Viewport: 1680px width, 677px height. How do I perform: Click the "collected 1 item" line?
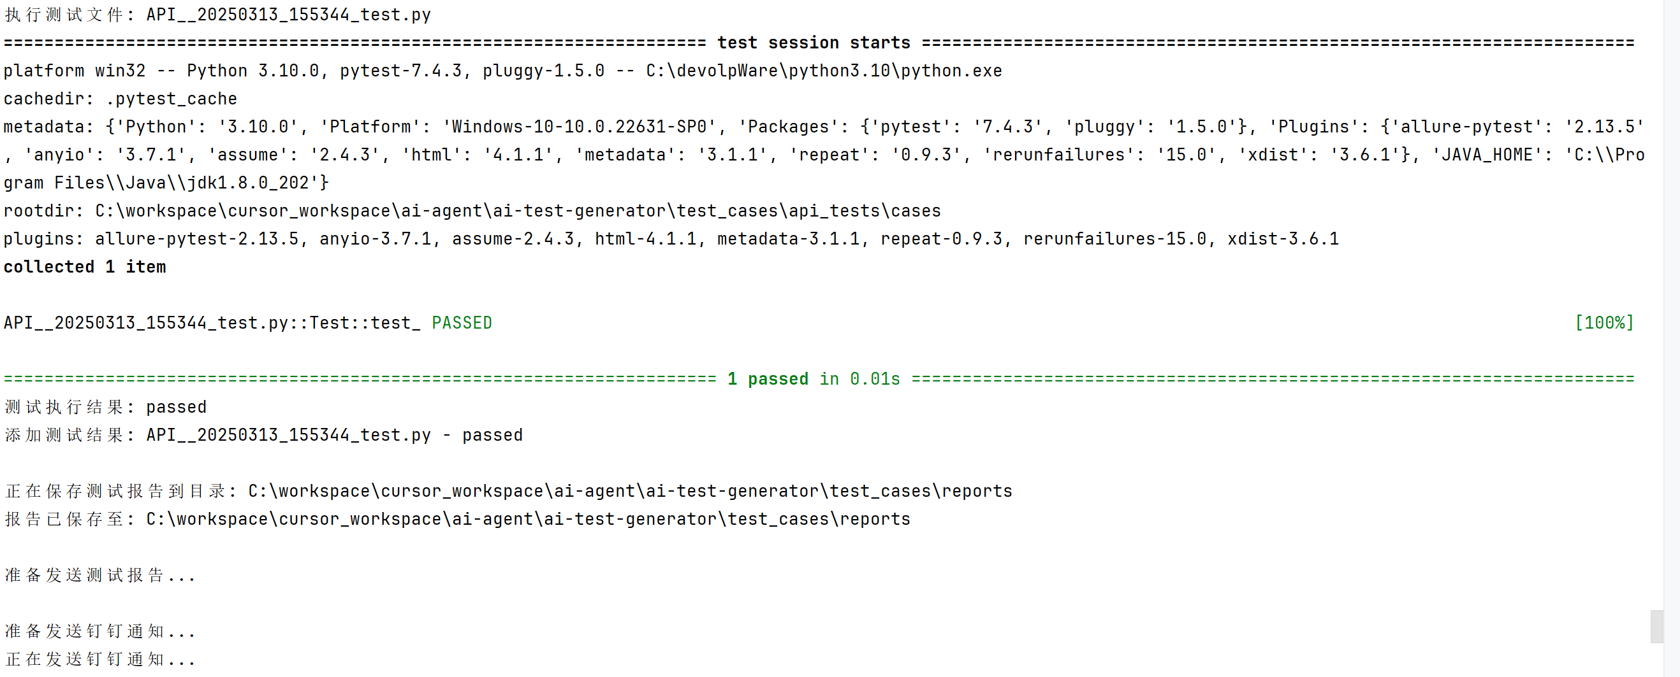point(85,266)
